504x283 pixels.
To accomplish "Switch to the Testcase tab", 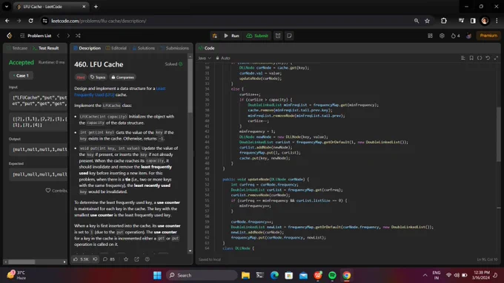I will coord(17,48).
